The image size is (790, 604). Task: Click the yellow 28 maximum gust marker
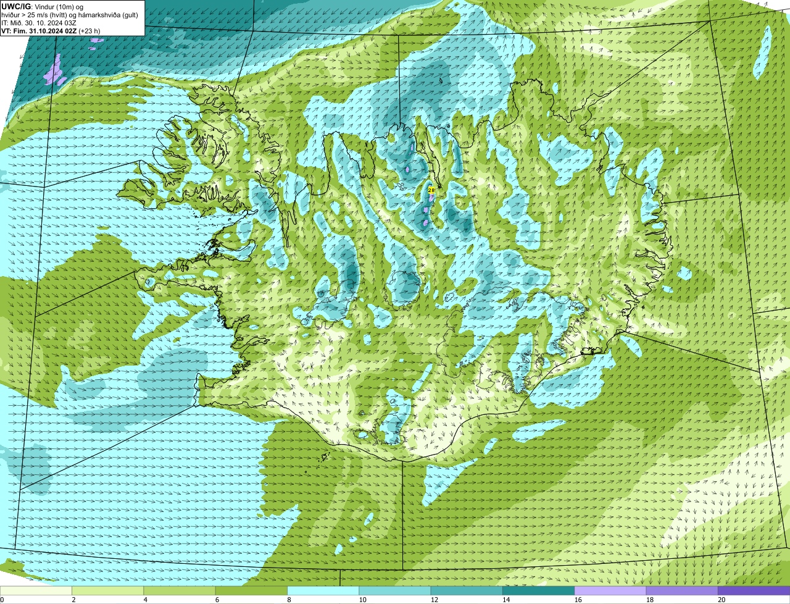click(x=431, y=190)
